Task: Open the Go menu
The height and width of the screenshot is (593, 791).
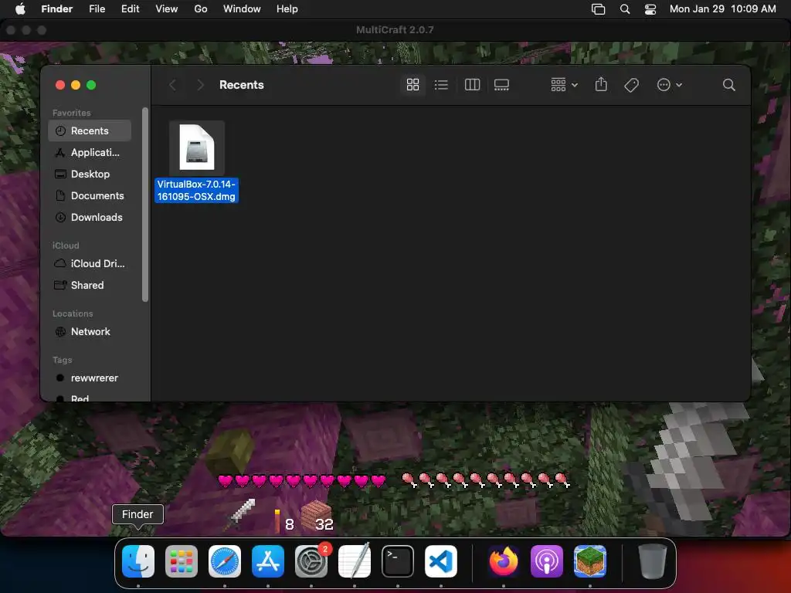Action: click(x=201, y=9)
